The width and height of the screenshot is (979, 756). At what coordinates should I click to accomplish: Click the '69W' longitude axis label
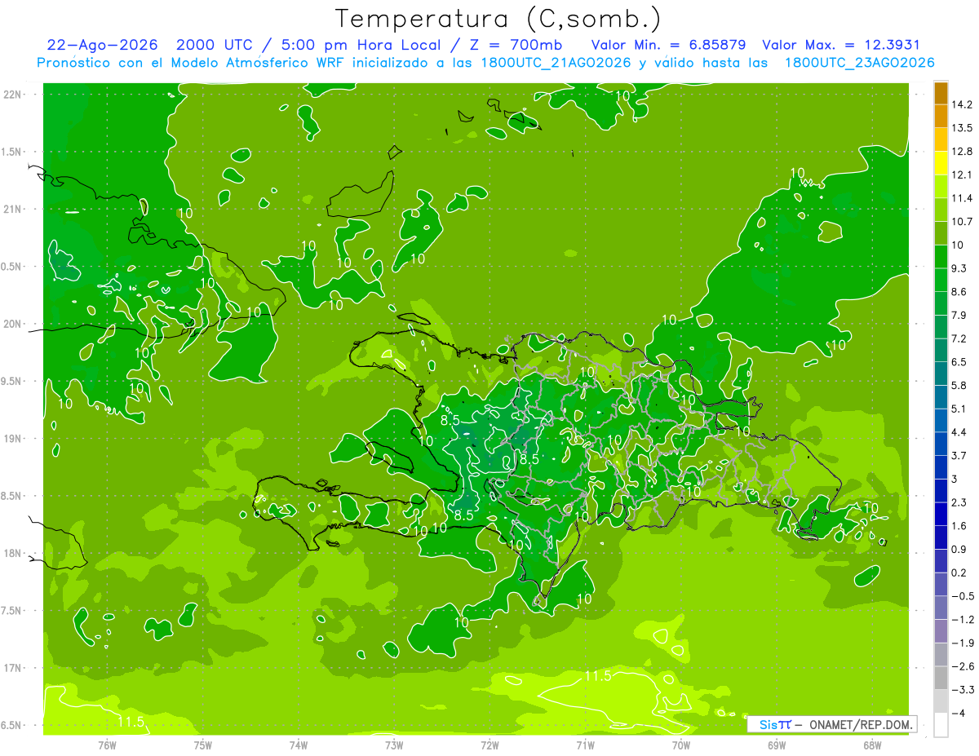pyautogui.click(x=777, y=745)
